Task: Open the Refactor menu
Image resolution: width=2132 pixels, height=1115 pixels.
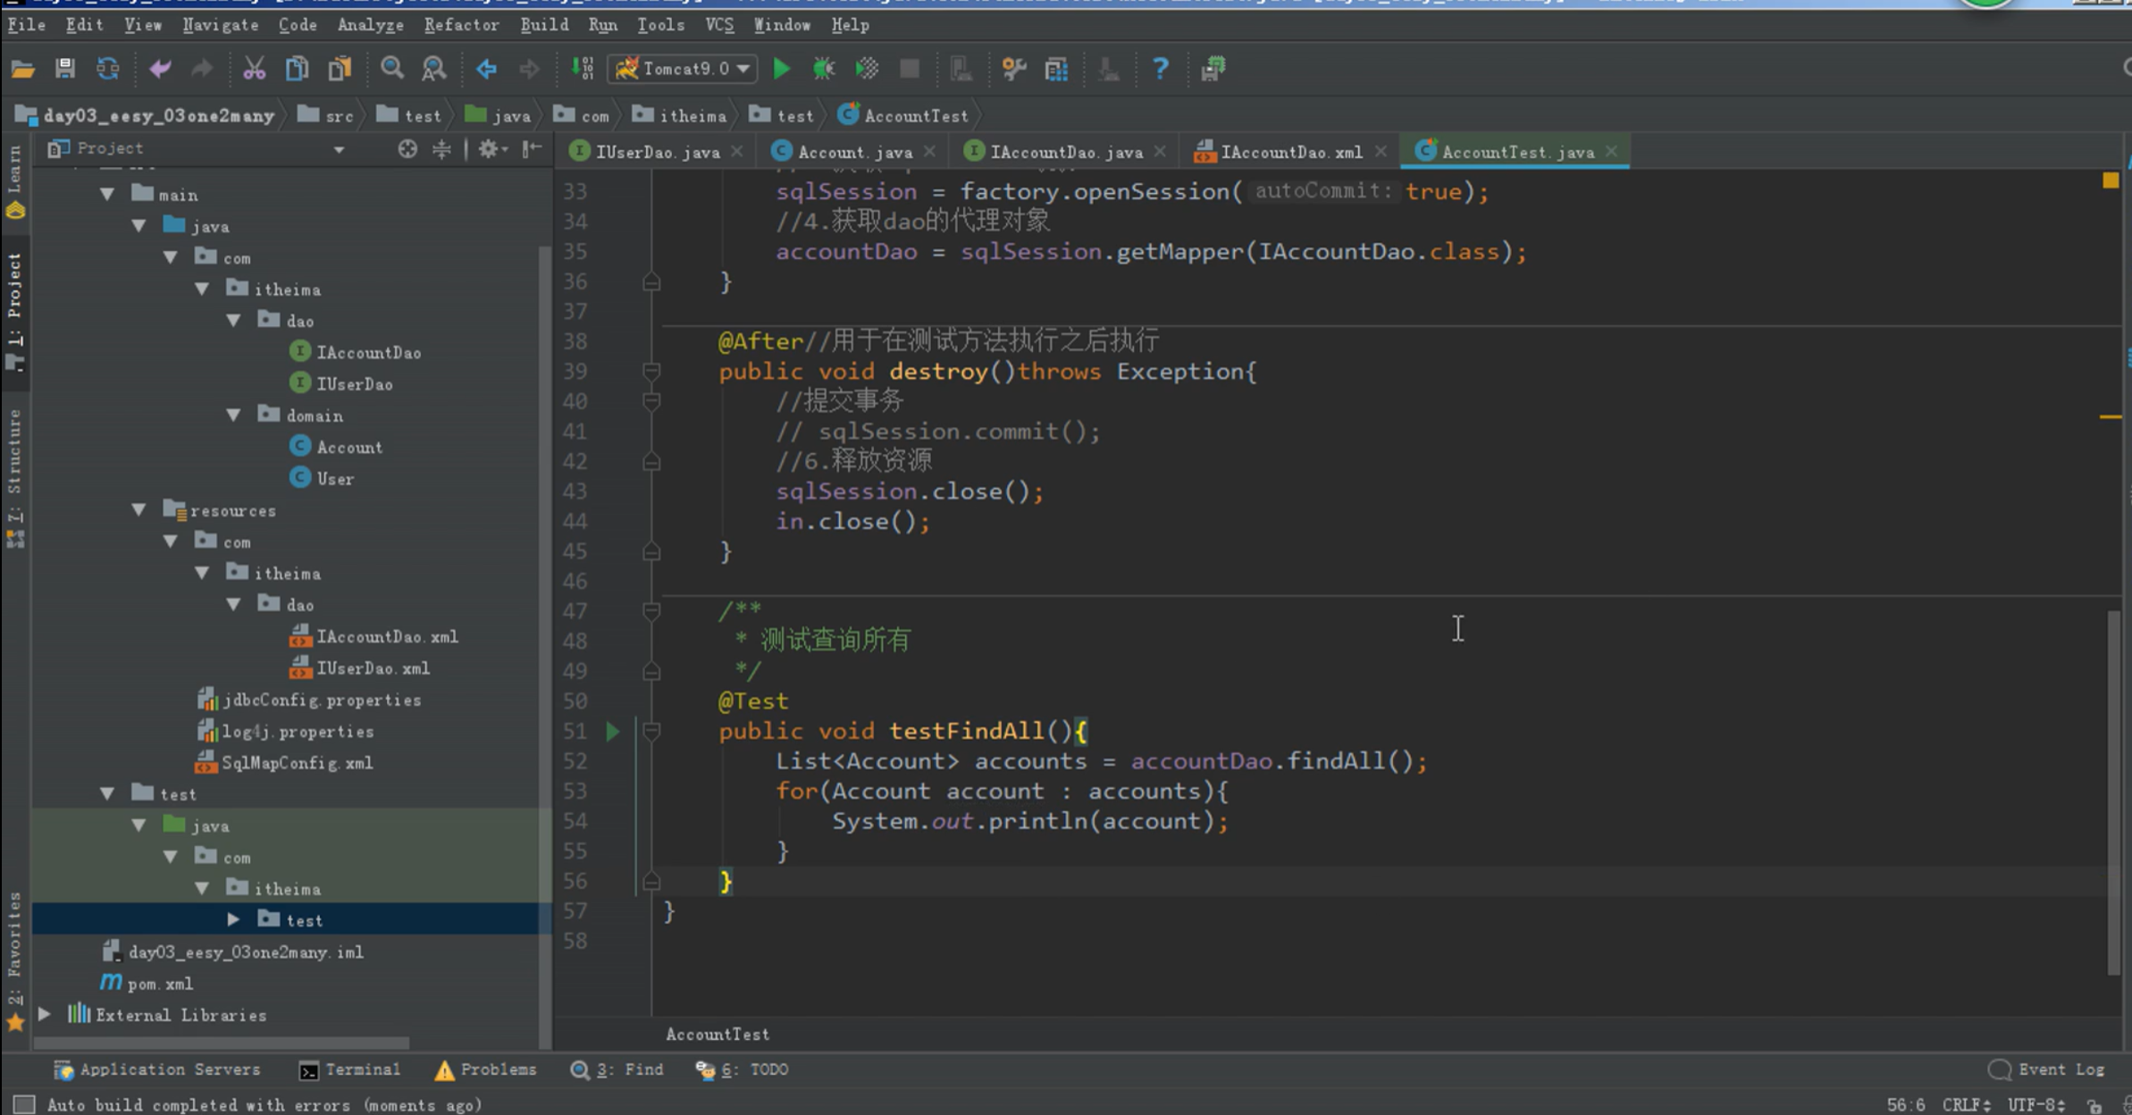Action: tap(461, 25)
